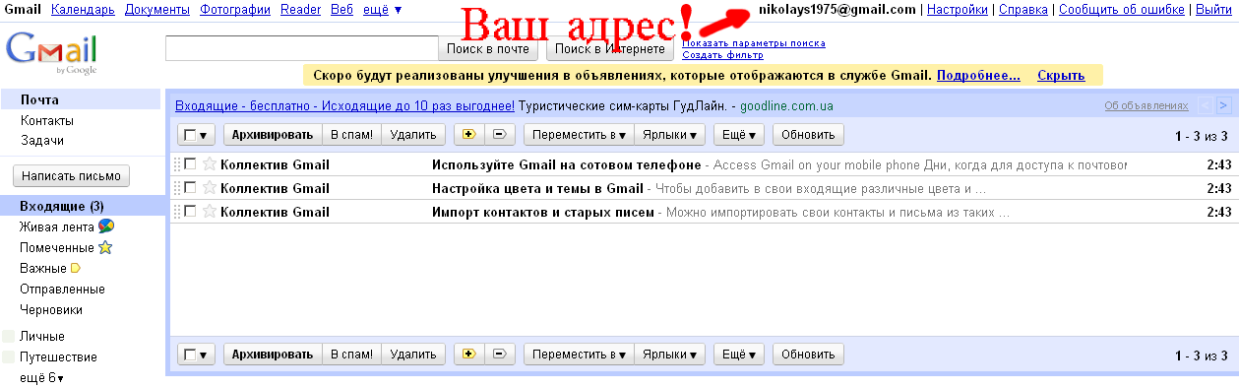Click bottom toolbar yellow plus importance button
The height and width of the screenshot is (388, 1239).
pyautogui.click(x=468, y=355)
